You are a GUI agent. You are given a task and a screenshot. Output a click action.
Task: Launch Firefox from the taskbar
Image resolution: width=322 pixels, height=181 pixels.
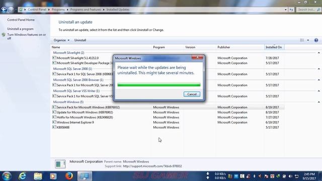pyautogui.click(x=69, y=176)
